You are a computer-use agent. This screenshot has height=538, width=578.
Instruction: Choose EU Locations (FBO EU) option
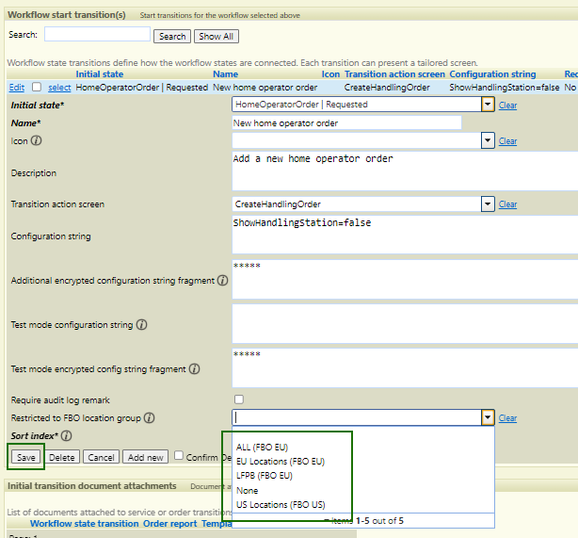281,462
